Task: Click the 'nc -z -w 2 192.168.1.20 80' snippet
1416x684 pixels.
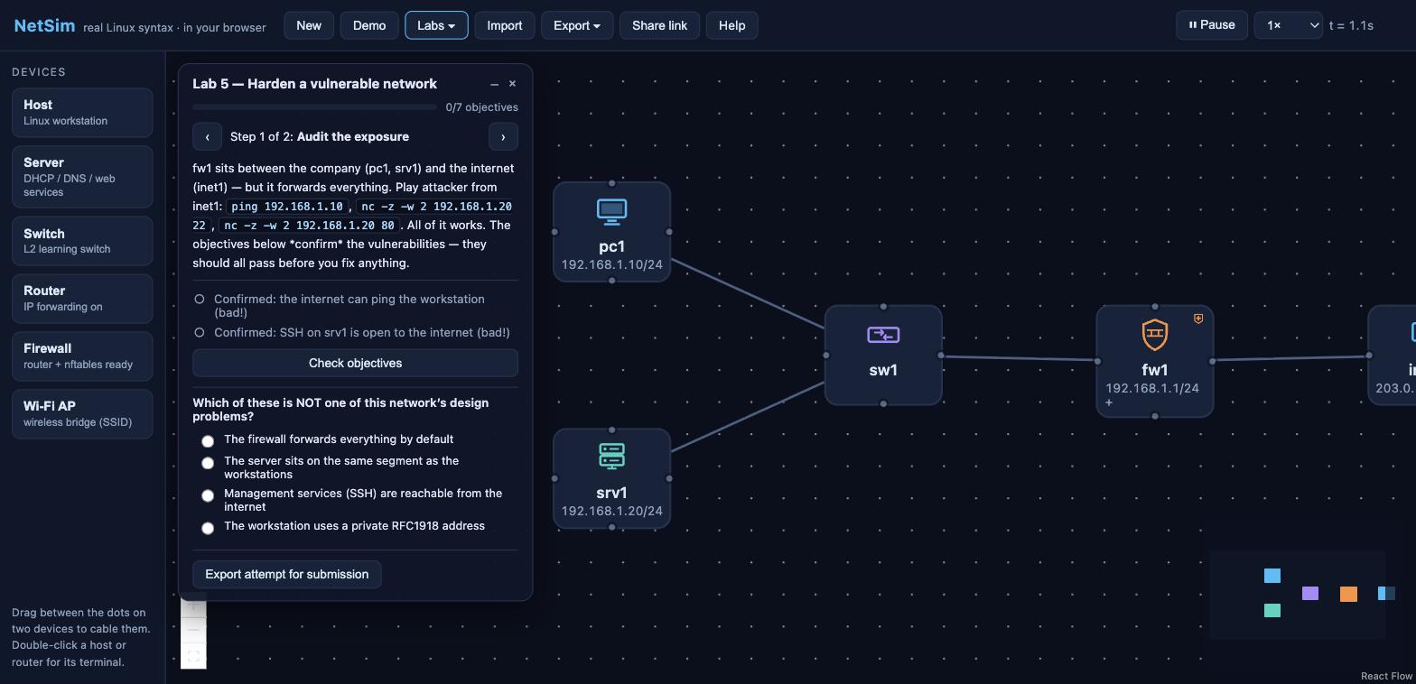Action: click(x=309, y=226)
